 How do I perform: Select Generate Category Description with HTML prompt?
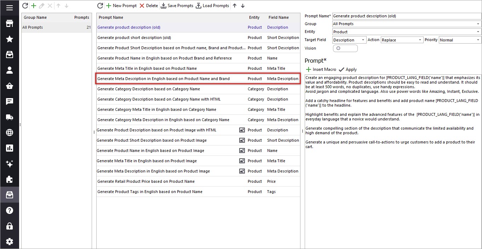click(198, 99)
